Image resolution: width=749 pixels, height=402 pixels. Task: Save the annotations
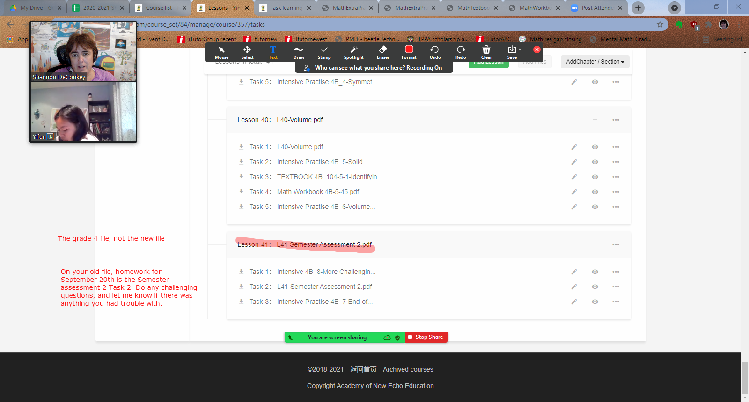(512, 52)
